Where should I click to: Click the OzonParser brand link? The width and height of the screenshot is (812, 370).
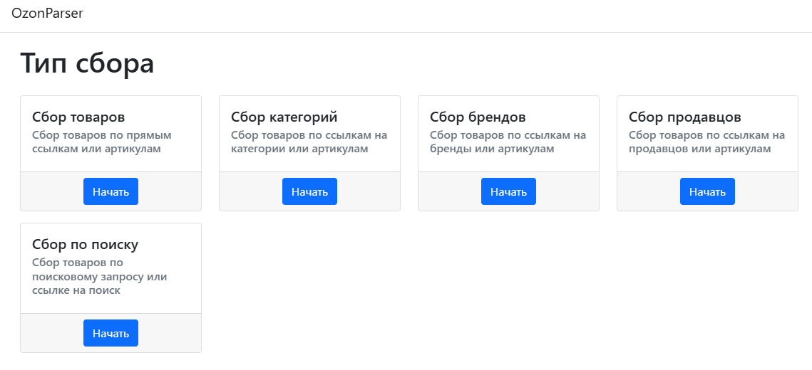[x=47, y=14]
